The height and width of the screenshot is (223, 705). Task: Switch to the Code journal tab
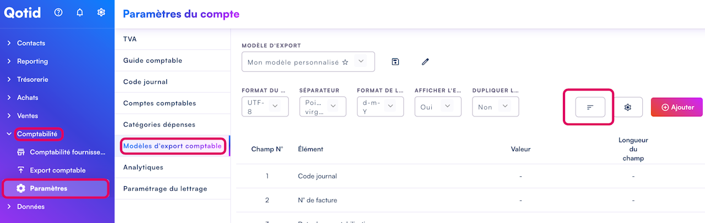[x=145, y=82]
